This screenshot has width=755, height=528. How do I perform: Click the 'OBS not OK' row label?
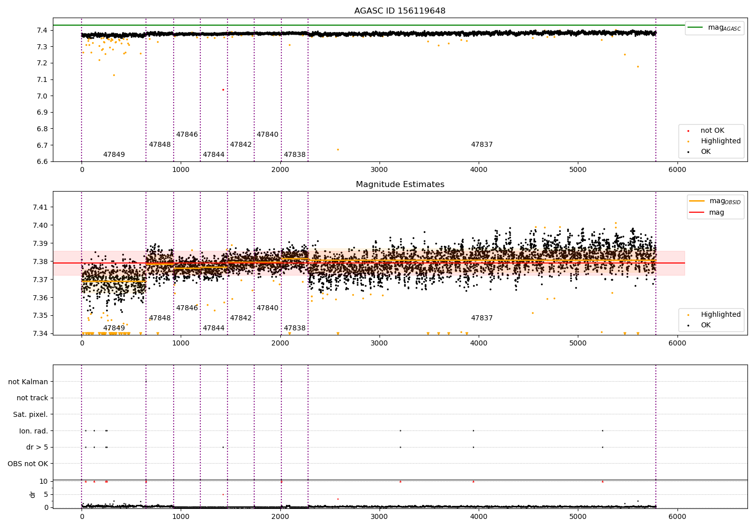[x=28, y=464]
